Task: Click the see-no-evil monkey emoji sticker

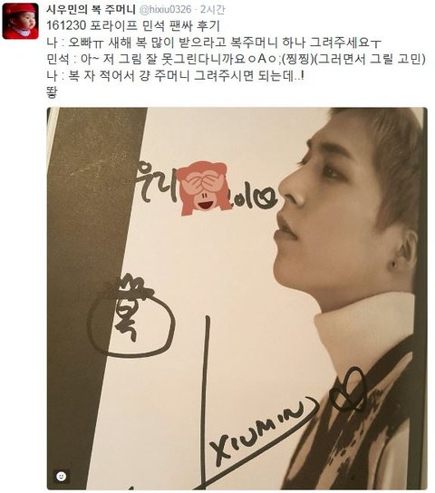Action: click(201, 188)
